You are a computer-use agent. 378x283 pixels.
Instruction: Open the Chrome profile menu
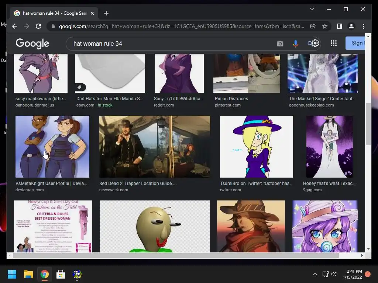[x=351, y=26]
